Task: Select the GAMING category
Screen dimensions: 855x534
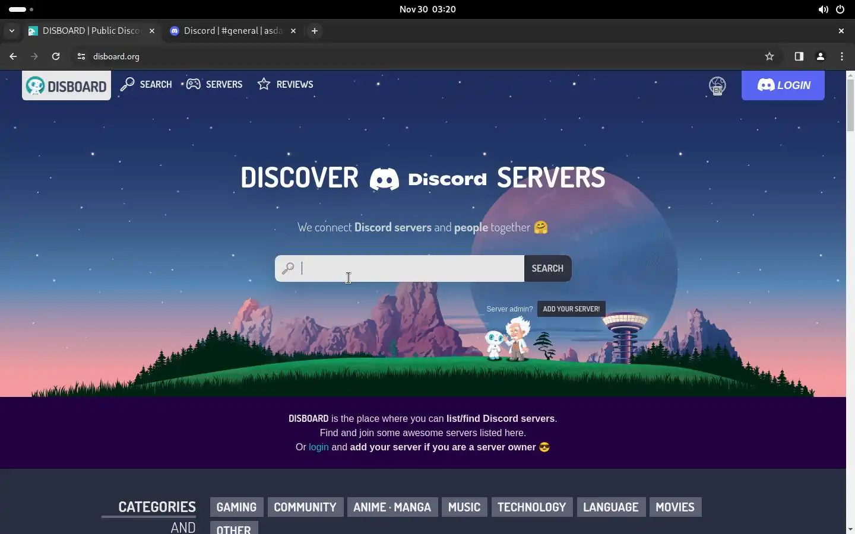Action: pyautogui.click(x=236, y=507)
